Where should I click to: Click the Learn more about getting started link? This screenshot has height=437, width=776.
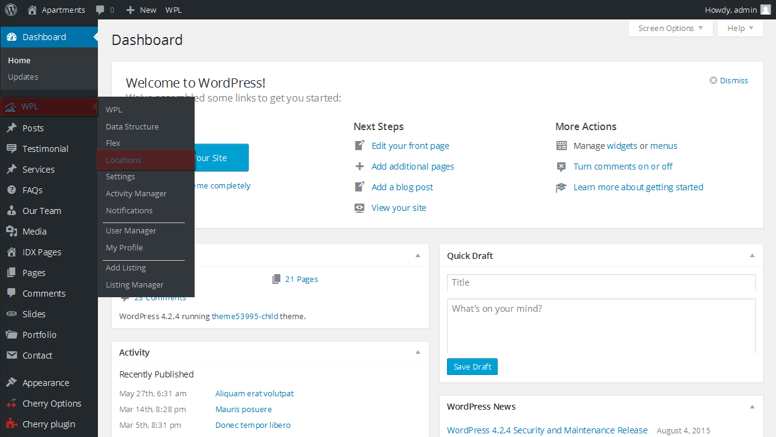[639, 187]
